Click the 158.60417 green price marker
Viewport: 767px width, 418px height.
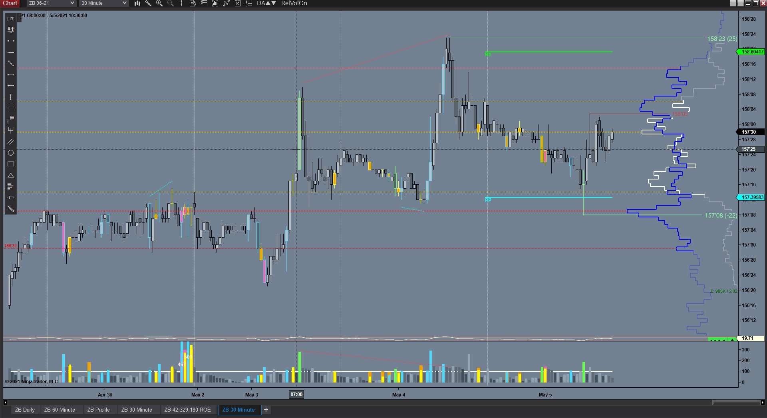point(751,52)
